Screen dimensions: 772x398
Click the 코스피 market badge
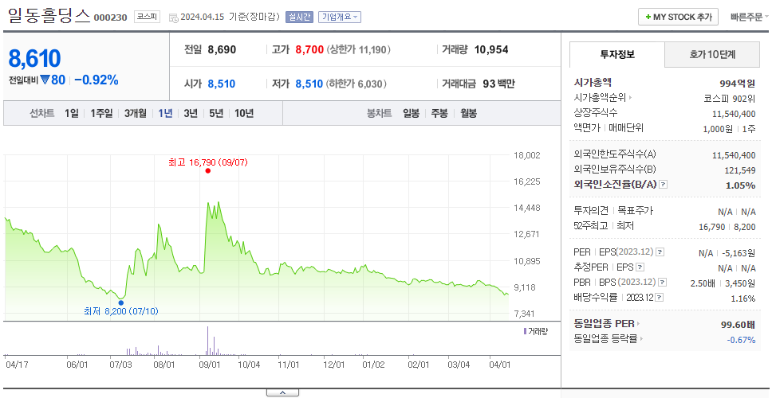pyautogui.click(x=148, y=18)
